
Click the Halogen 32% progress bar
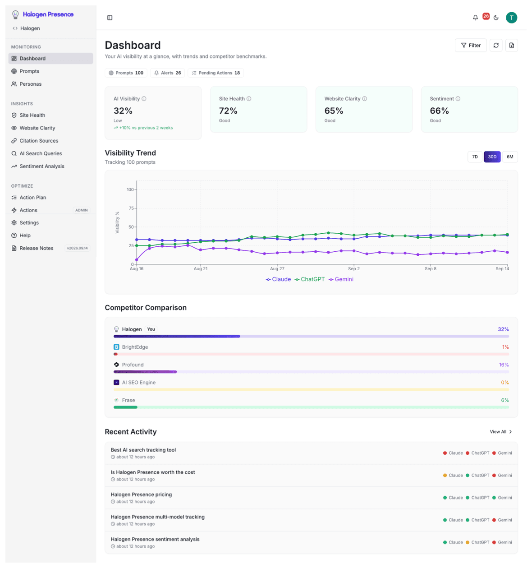point(311,336)
